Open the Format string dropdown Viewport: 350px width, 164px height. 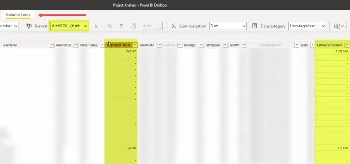pyautogui.click(x=70, y=26)
